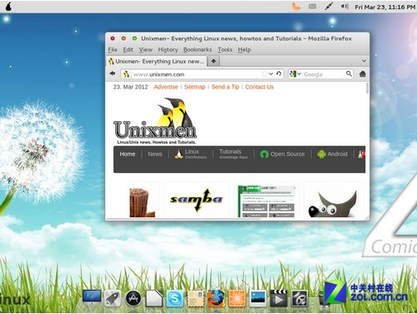Open the monitor desktop icon in dock
Screen dimensions: 417x314
pyautogui.click(x=92, y=298)
